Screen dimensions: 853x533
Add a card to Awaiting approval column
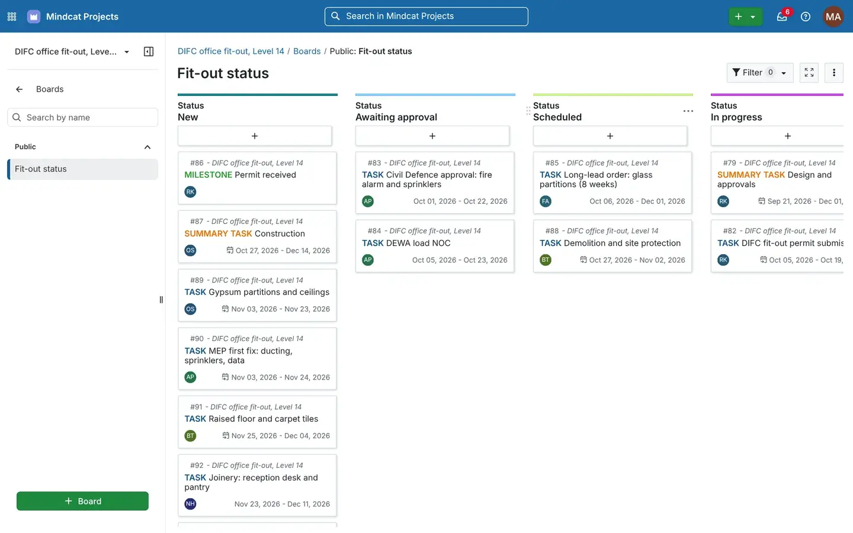click(432, 136)
